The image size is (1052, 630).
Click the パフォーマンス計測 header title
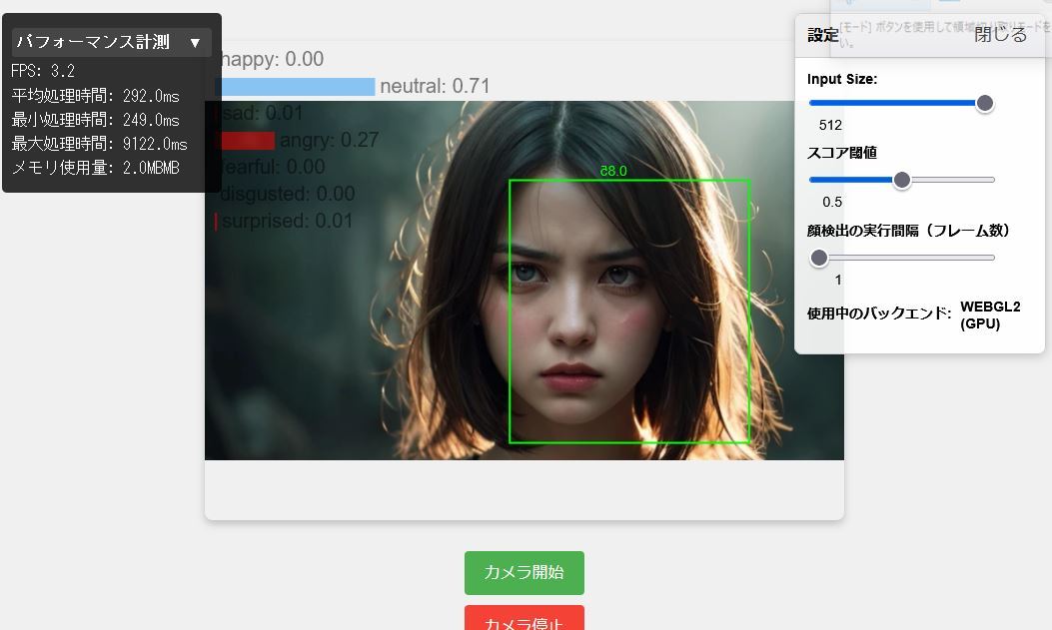[93, 42]
